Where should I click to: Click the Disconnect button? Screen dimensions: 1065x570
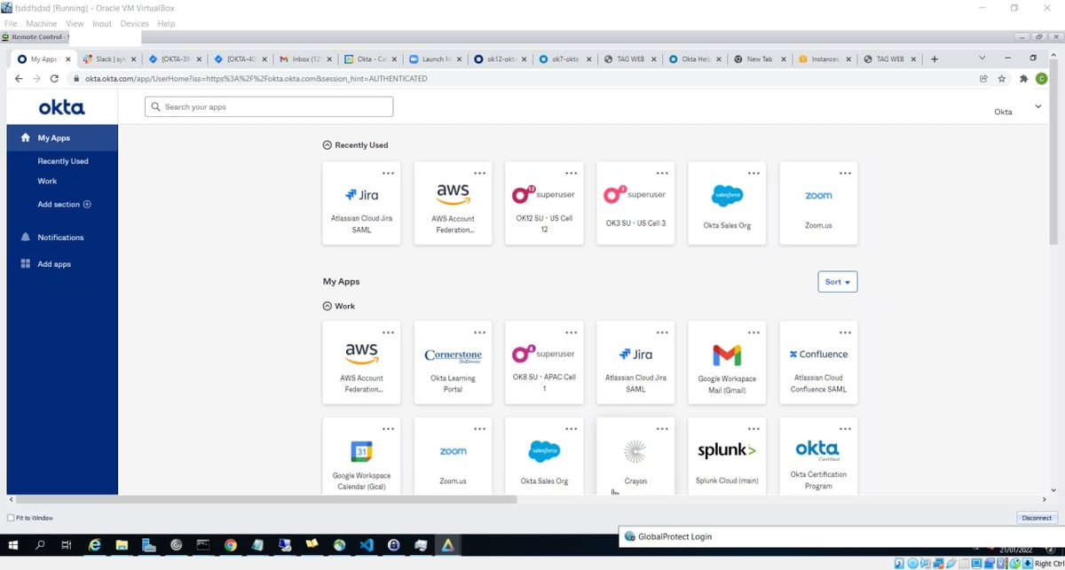coord(1036,518)
